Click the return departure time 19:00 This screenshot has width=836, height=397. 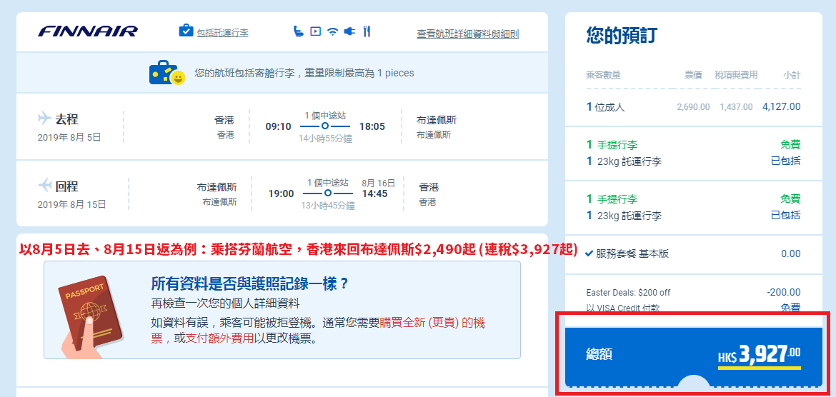tap(281, 194)
